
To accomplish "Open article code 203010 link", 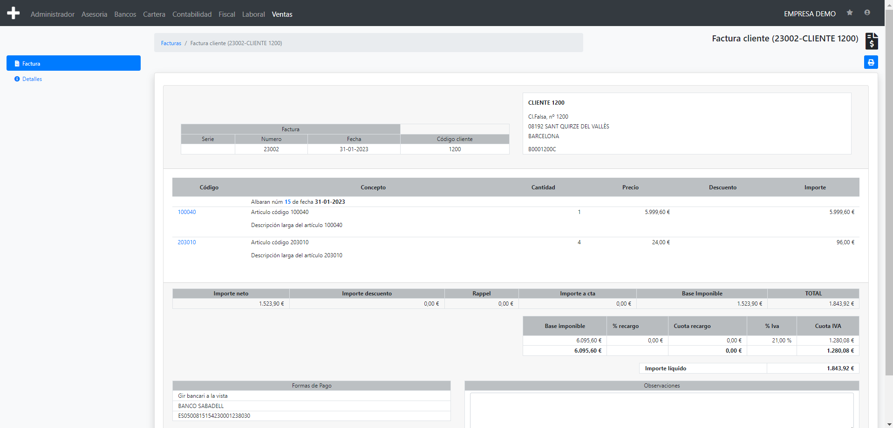I will 187,242.
